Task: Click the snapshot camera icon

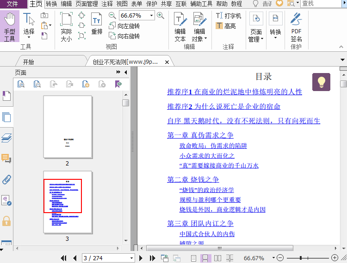Action: 44,15
